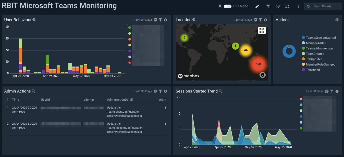Sort table by Time column header
The width and height of the screenshot is (344, 157).
click(16, 100)
